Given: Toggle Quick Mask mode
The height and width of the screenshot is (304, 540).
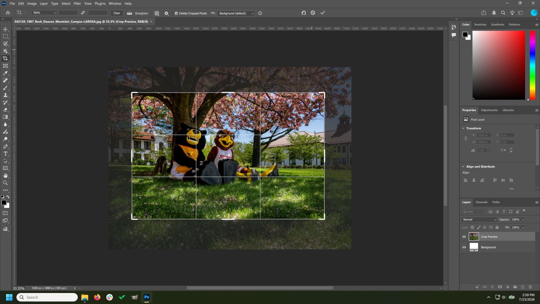Looking at the screenshot, I should 5,213.
